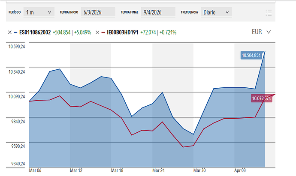
Task: Click the Mar 30 label on the x-axis
Action: (x=199, y=170)
